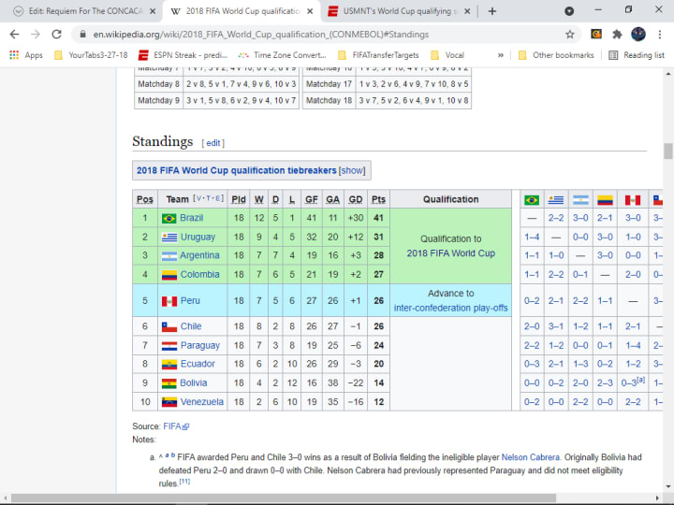Open the Other bookmarks folder
Image resolution: width=674 pixels, height=505 pixels.
[x=556, y=55]
